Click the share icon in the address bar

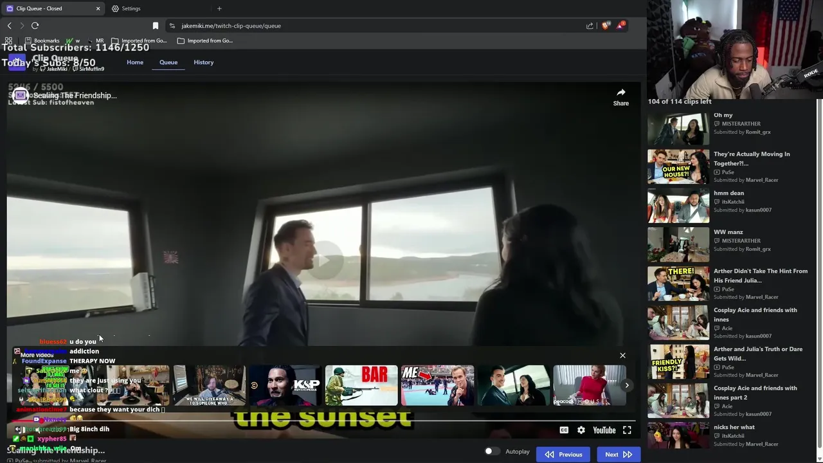[590, 26]
